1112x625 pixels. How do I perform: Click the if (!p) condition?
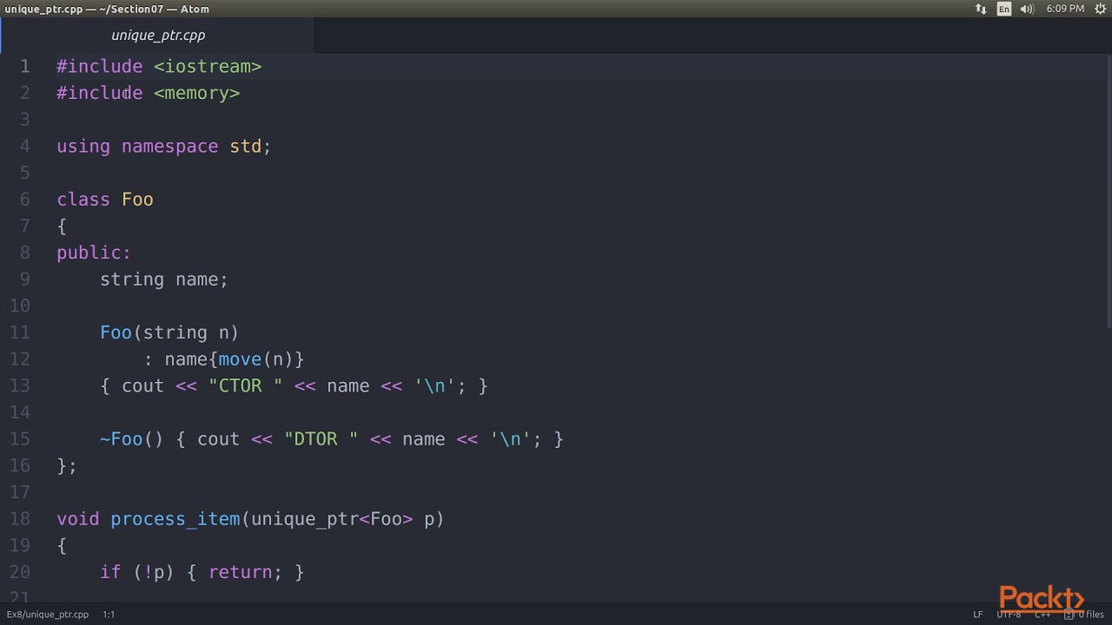[x=137, y=572]
